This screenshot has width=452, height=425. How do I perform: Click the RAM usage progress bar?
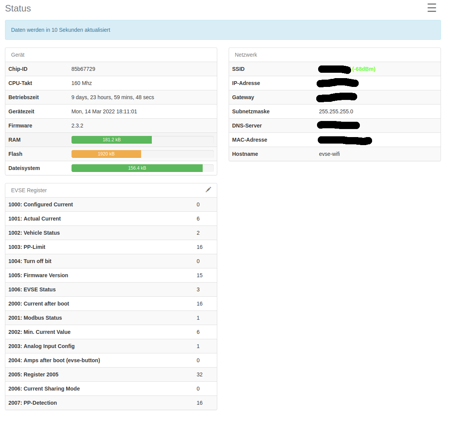142,140
